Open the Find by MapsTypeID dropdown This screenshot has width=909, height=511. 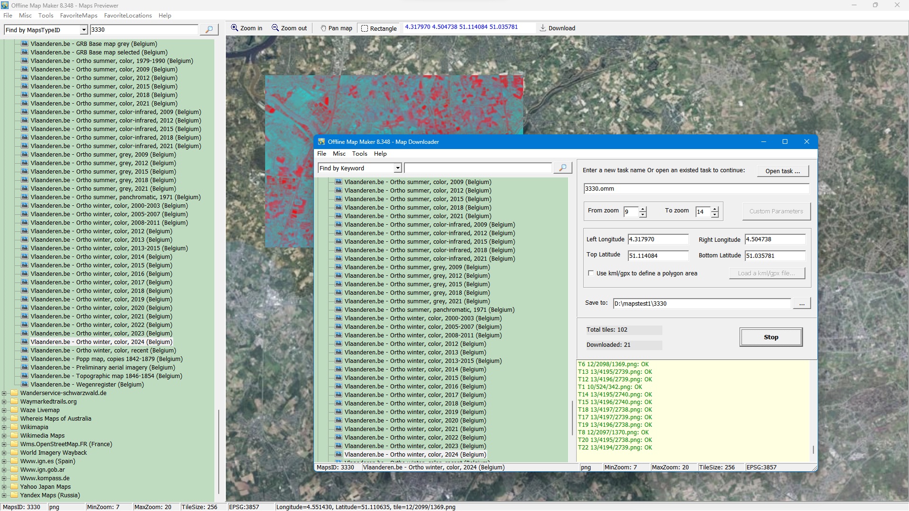(84, 30)
